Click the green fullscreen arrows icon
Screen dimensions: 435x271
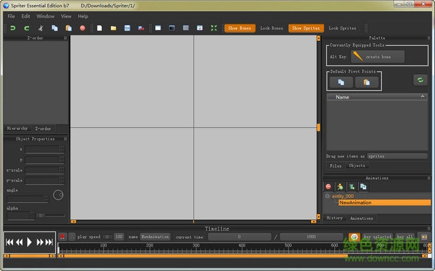point(214,28)
